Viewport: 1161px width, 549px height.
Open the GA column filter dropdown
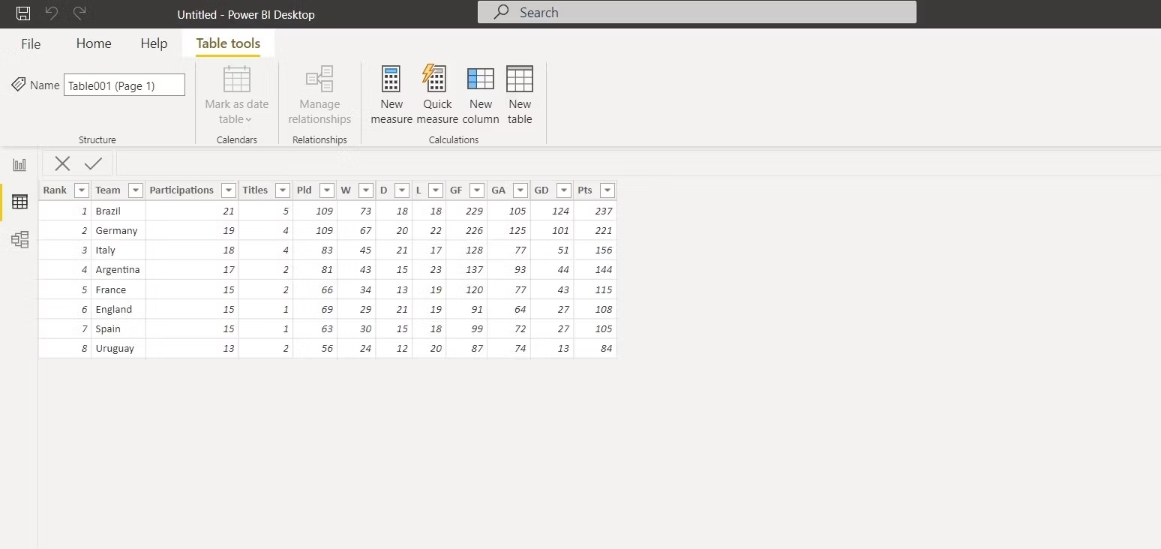[520, 190]
